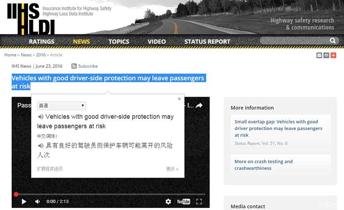Open the NEWS navigation tab

[x=82, y=42]
